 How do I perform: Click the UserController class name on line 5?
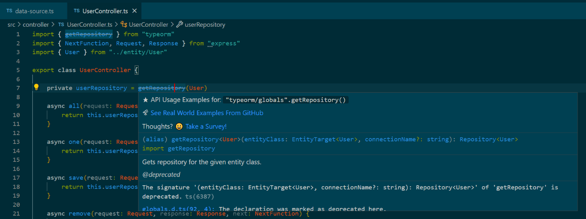(105, 70)
